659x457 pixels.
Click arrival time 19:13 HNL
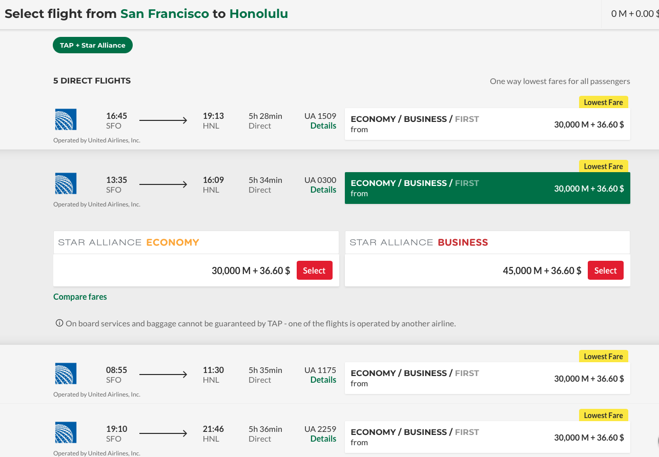[213, 121]
